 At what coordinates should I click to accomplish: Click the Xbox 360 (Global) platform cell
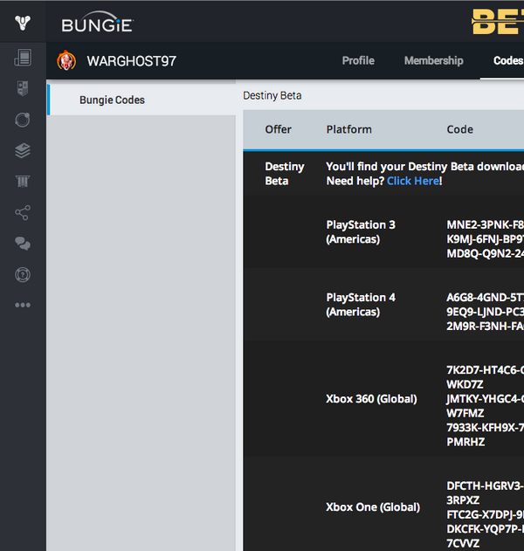point(371,399)
